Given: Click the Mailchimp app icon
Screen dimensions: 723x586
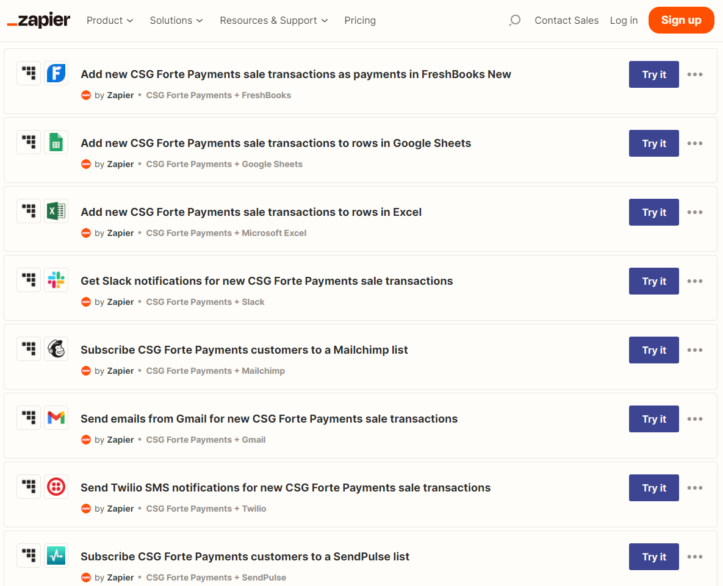Looking at the screenshot, I should click(56, 349).
